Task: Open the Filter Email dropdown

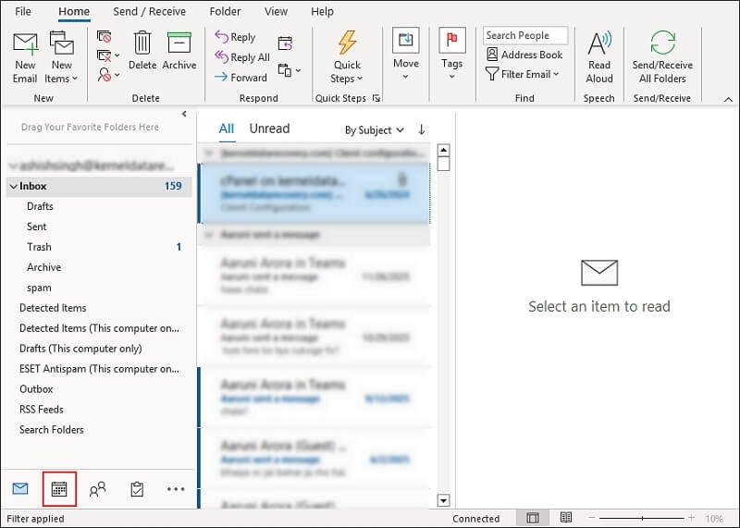Action: [524, 74]
